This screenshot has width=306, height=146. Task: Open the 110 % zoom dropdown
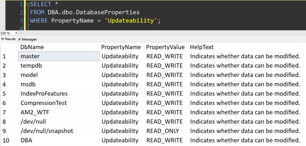pos(16,33)
